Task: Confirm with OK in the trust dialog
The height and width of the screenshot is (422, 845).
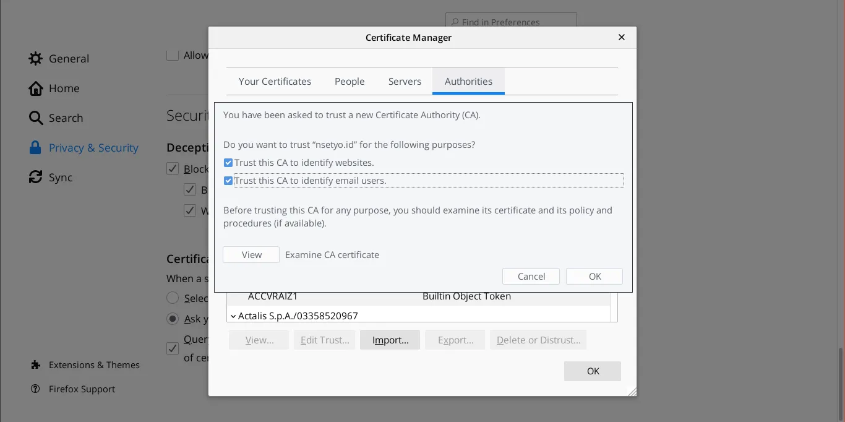Action: [x=594, y=276]
